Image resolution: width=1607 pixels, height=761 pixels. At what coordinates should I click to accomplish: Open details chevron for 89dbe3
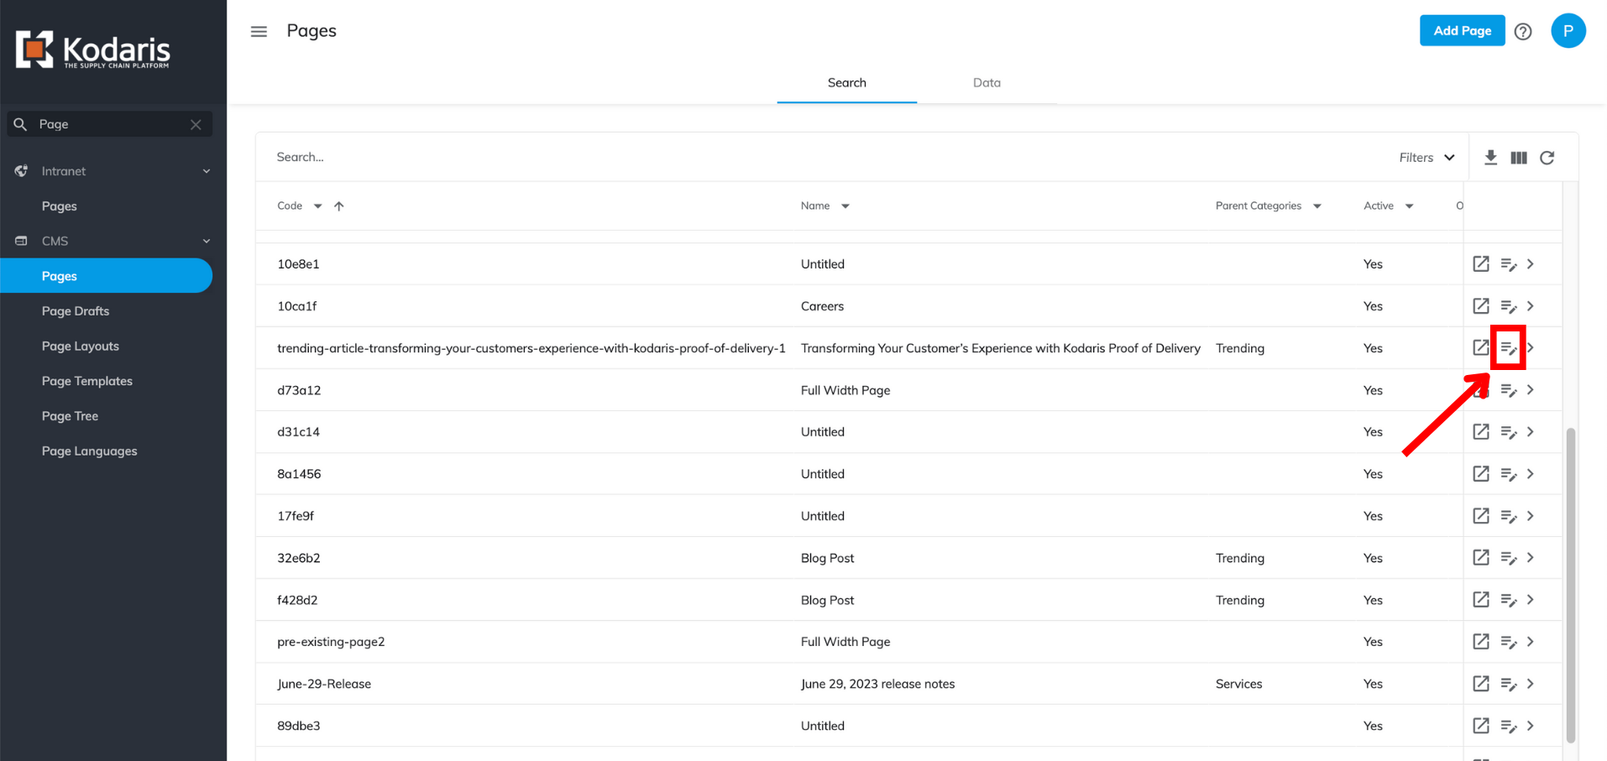(1531, 725)
